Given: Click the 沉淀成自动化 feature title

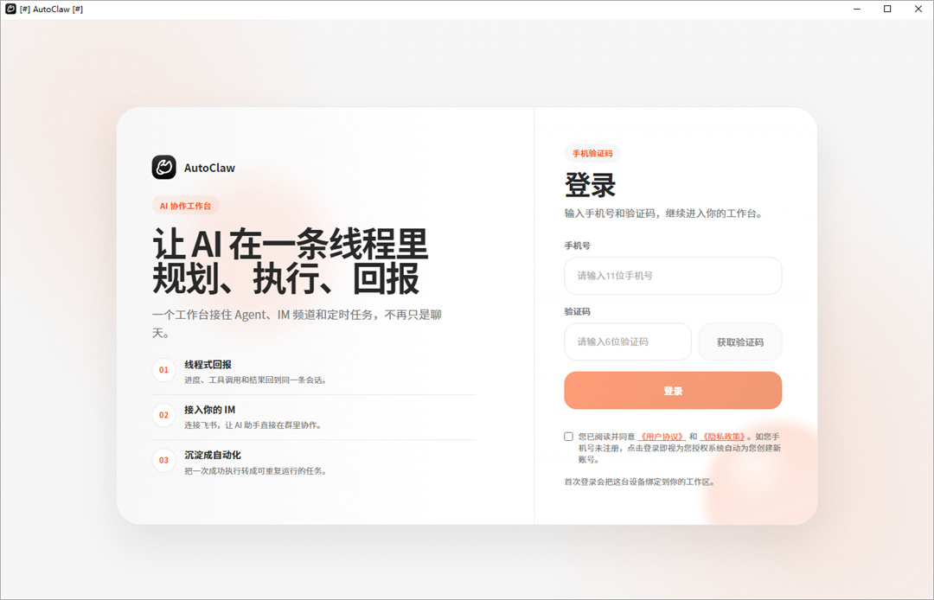Looking at the screenshot, I should [x=213, y=455].
